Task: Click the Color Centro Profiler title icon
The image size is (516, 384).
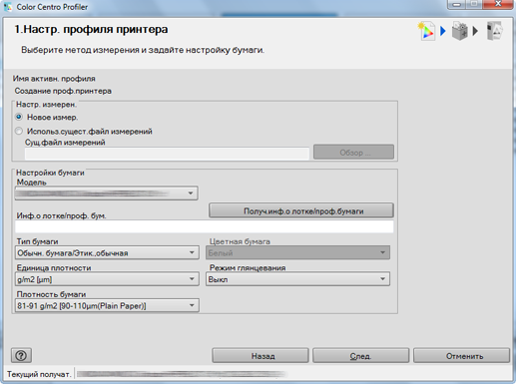Action: point(8,6)
